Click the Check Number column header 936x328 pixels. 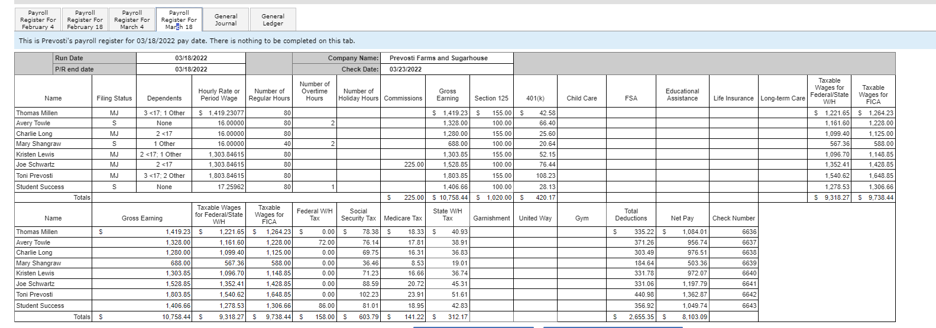(x=734, y=218)
